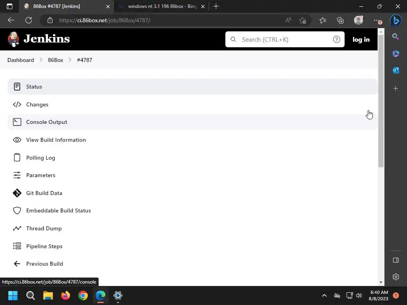407x305 pixels.
Task: Open Windows taskbar search
Action: 30,295
